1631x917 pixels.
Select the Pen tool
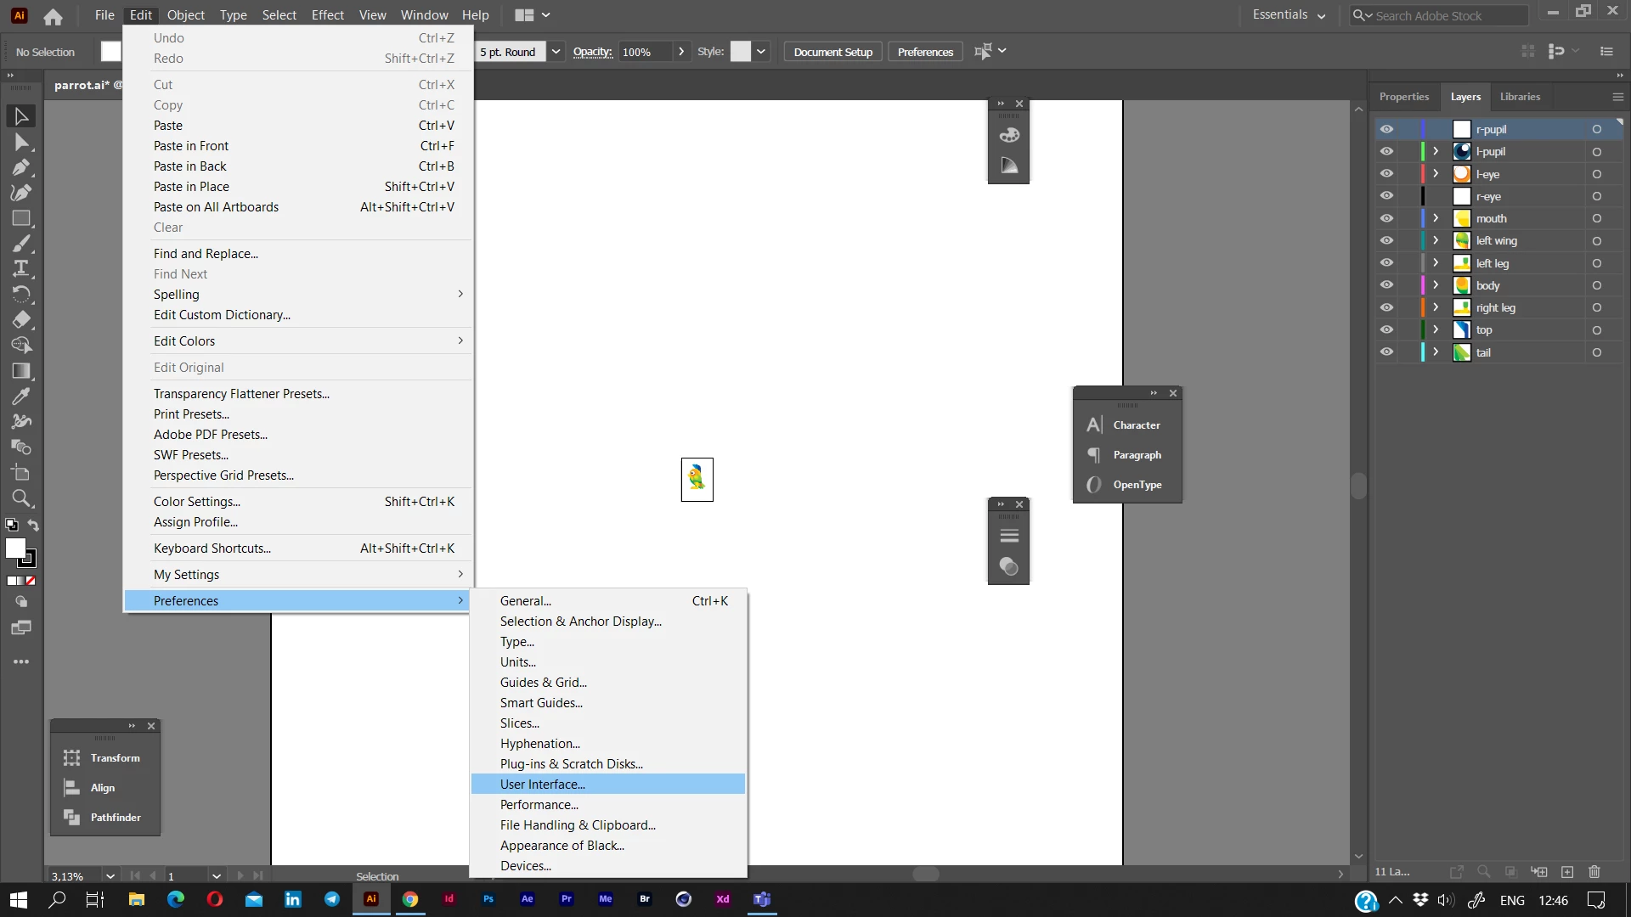point(21,167)
